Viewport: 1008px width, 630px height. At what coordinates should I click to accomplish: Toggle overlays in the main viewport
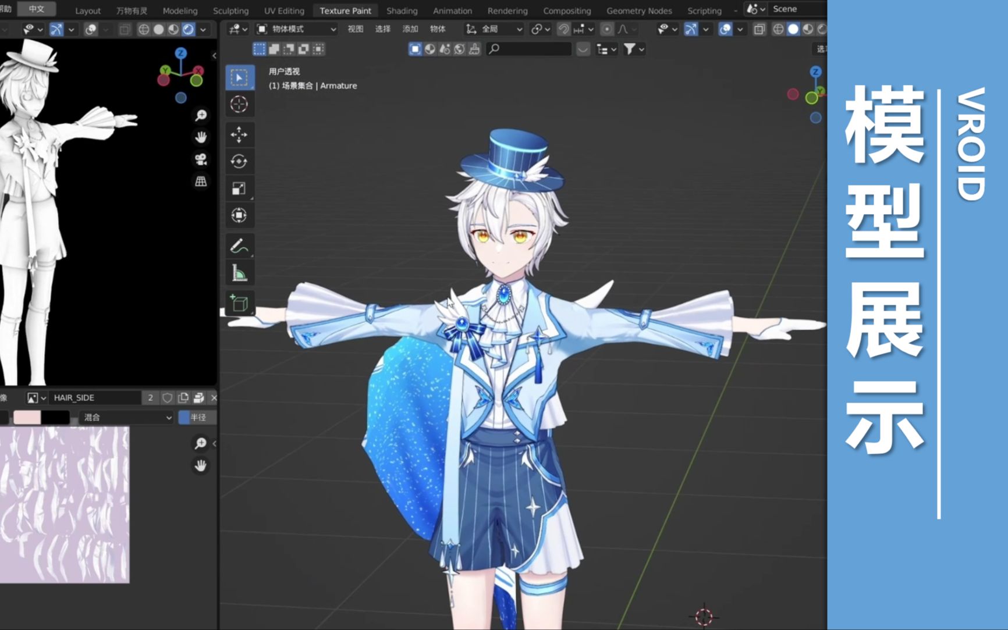(x=725, y=29)
